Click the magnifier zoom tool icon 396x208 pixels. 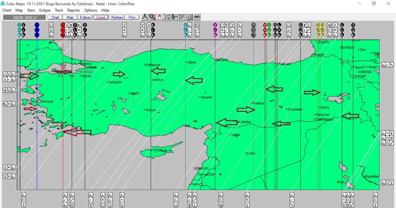pyautogui.click(x=152, y=17)
